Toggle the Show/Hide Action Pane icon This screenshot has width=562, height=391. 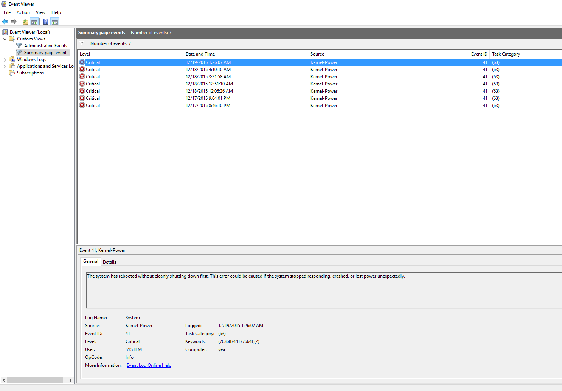click(x=55, y=22)
